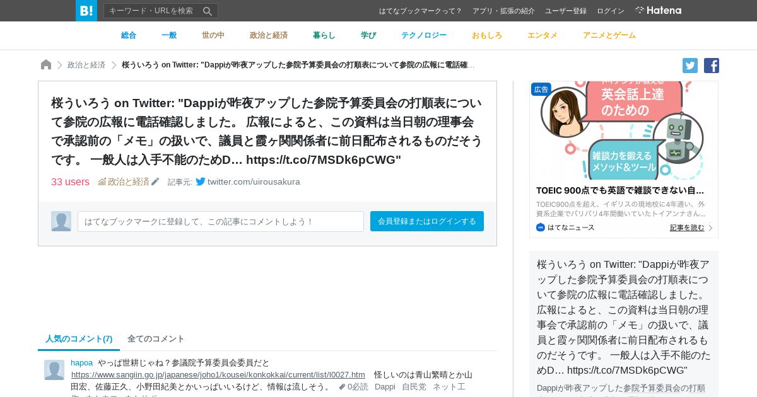This screenshot has width=757, height=397.
Task: Open the main article title link
Action: [x=266, y=131]
